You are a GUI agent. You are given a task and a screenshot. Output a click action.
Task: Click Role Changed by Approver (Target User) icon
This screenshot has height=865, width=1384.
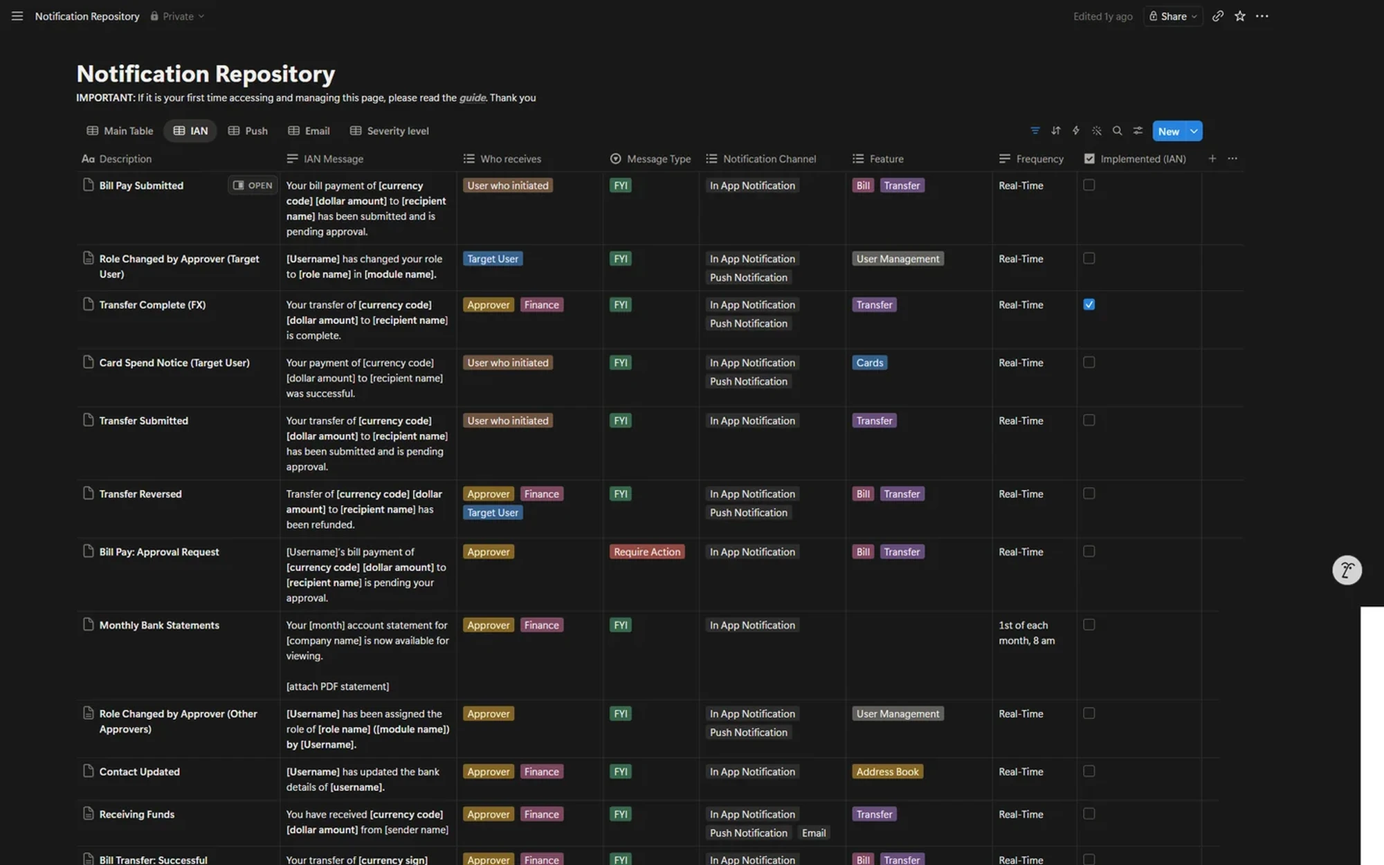pos(88,258)
